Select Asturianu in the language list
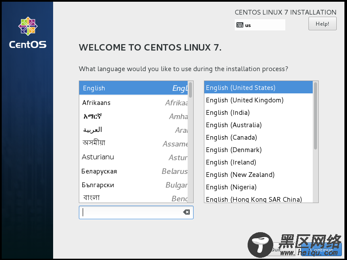This screenshot has height=260, width=347. pyautogui.click(x=133, y=158)
